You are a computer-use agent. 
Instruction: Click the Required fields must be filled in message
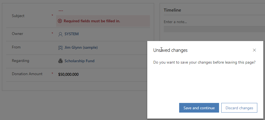pyautogui.click(x=92, y=21)
